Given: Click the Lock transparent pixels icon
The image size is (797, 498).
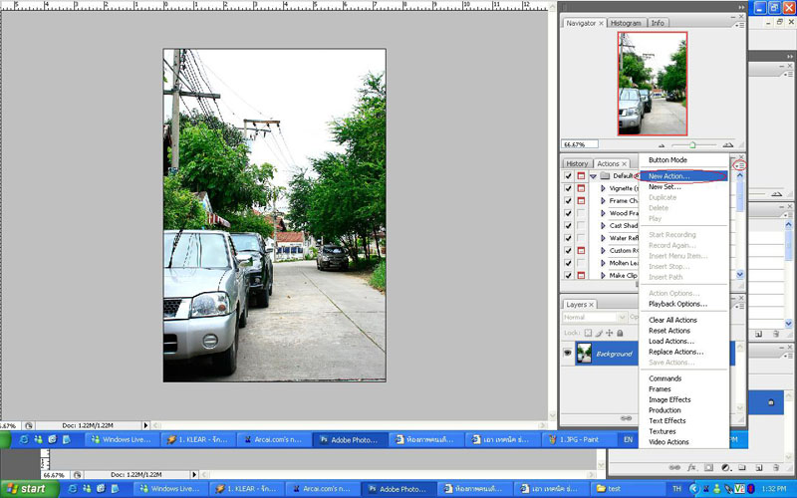Looking at the screenshot, I should click(x=588, y=333).
